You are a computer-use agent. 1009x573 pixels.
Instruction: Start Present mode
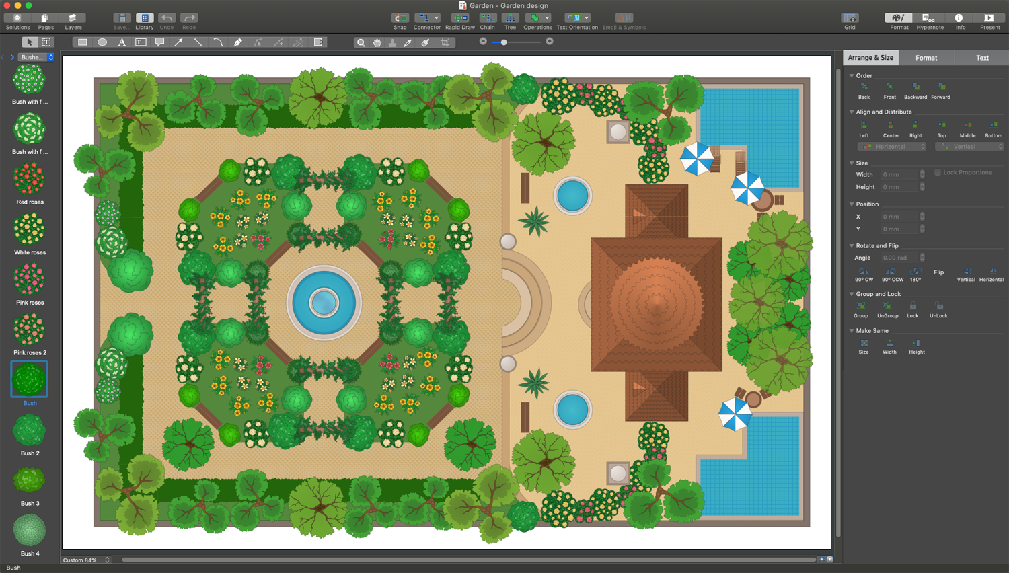pyautogui.click(x=989, y=22)
